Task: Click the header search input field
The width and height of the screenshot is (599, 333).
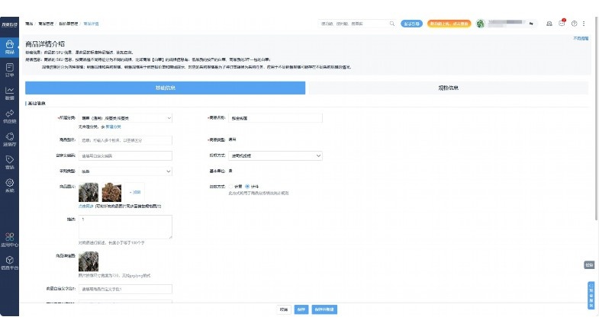Action: click(x=353, y=24)
